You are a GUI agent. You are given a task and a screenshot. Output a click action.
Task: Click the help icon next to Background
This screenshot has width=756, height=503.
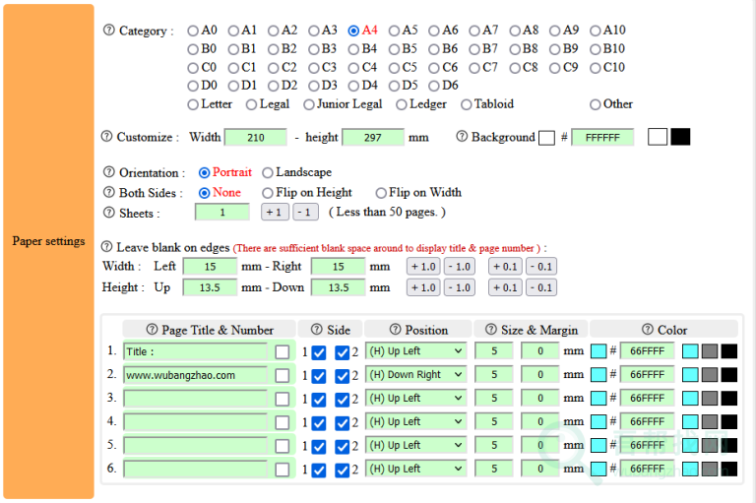[462, 138]
